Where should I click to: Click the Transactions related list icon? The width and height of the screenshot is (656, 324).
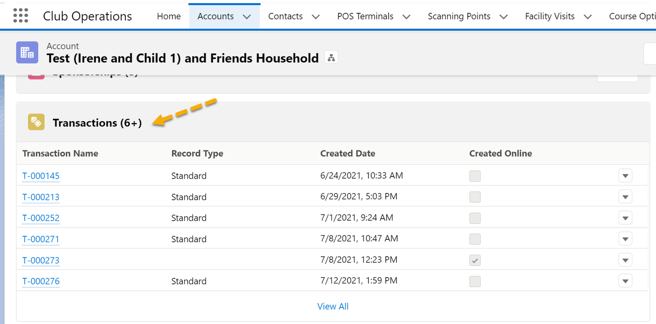click(36, 122)
